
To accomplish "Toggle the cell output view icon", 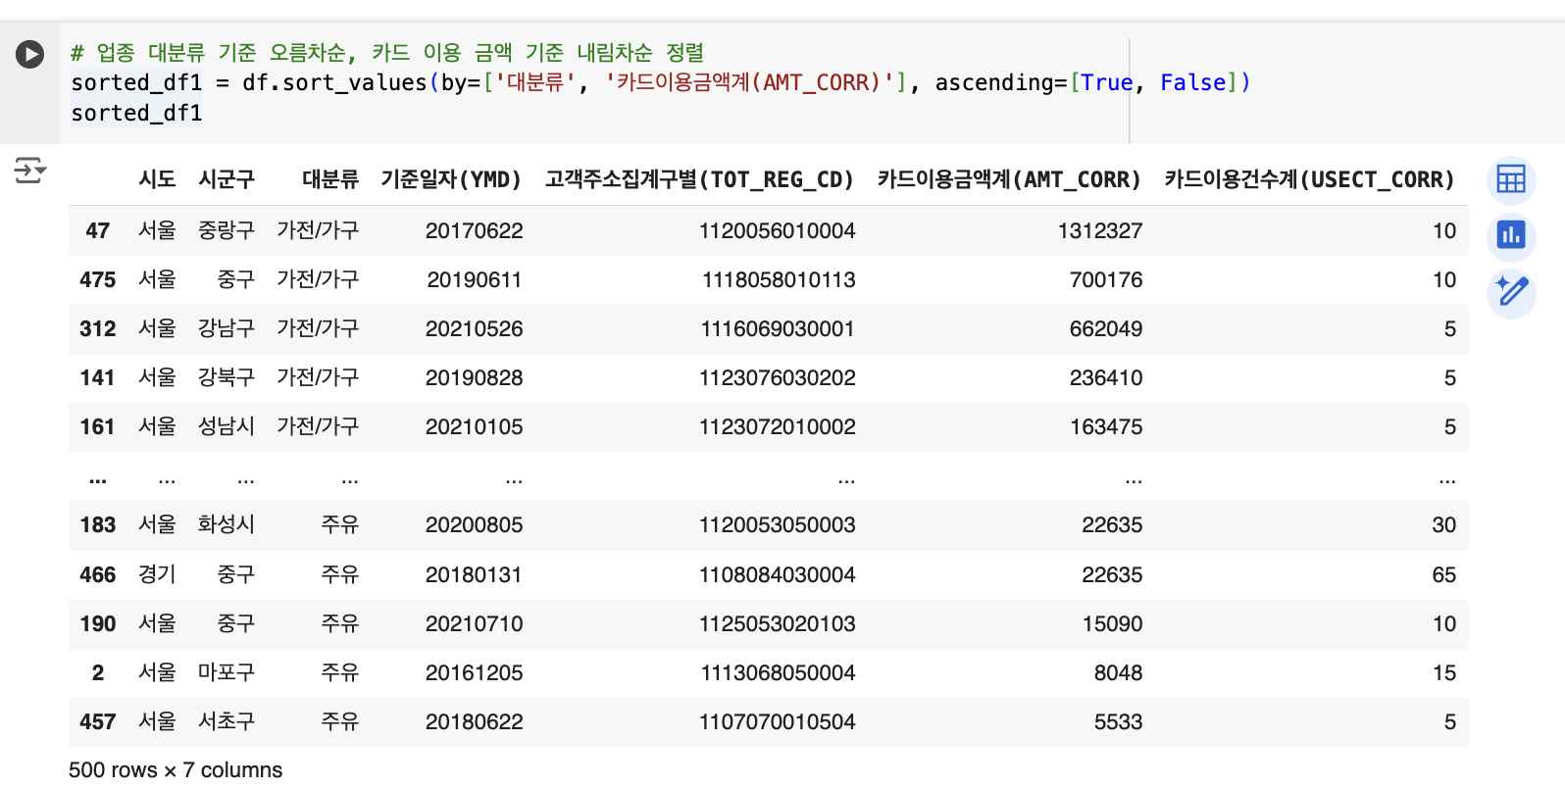I will pos(30,171).
